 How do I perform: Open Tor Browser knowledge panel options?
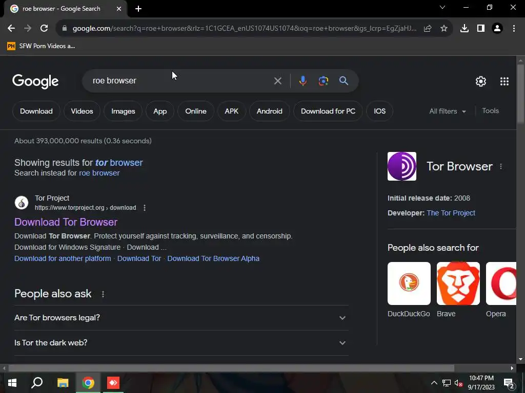501,166
